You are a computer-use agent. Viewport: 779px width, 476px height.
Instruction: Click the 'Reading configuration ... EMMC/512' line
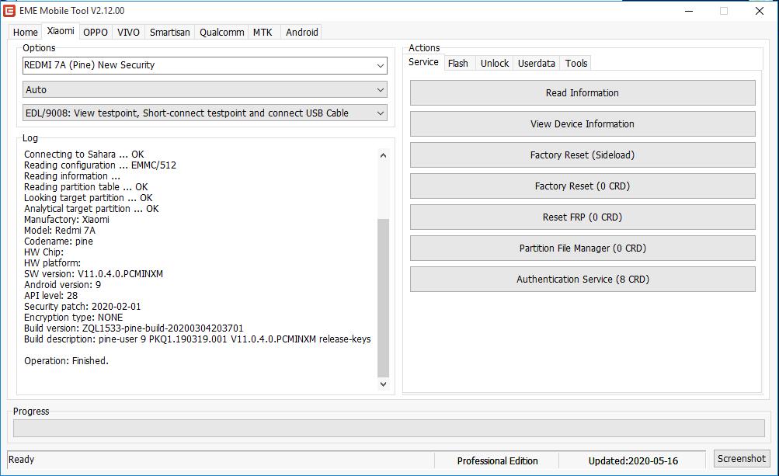click(100, 165)
